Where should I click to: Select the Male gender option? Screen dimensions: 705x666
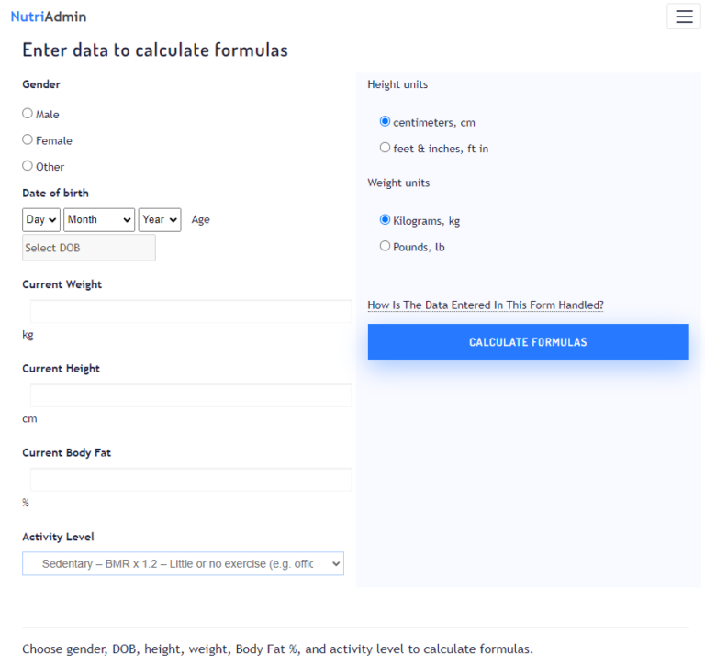tap(28, 114)
